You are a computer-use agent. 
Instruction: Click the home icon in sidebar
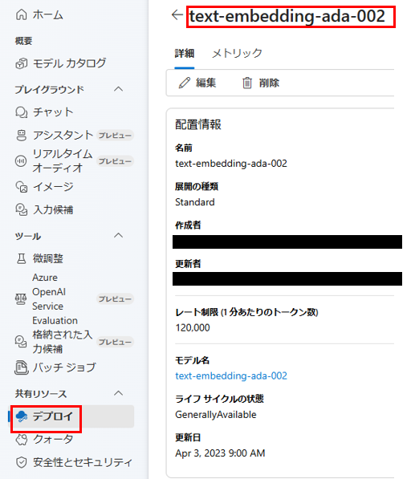click(22, 14)
